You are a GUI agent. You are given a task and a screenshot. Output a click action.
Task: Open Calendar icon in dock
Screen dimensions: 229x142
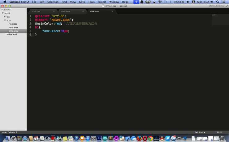[36, 138]
